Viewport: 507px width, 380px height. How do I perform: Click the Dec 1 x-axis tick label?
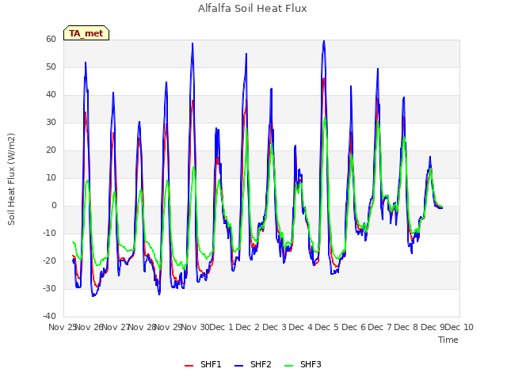click(x=222, y=327)
